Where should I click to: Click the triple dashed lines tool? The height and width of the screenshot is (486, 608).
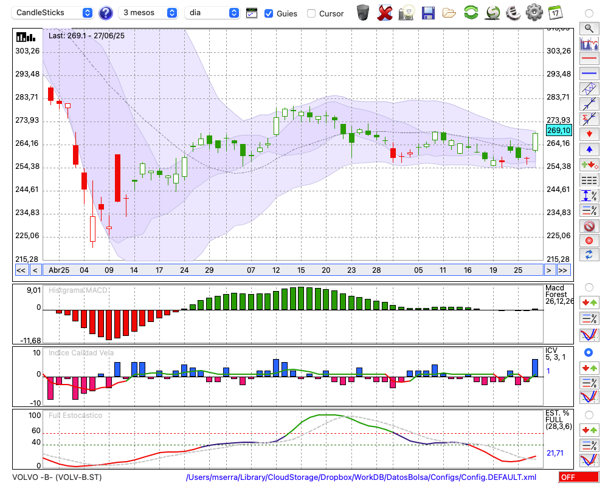(x=589, y=180)
